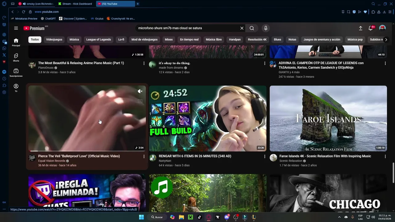This screenshot has width=395, height=222.
Task: Open the Opera sidebar settings gear
Action: [x=4, y=92]
